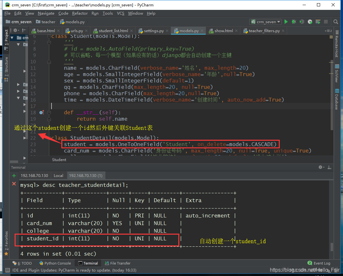This screenshot has width=343, height=276.
Task: Open Search Everywhere magnifier icon
Action: click(x=336, y=22)
